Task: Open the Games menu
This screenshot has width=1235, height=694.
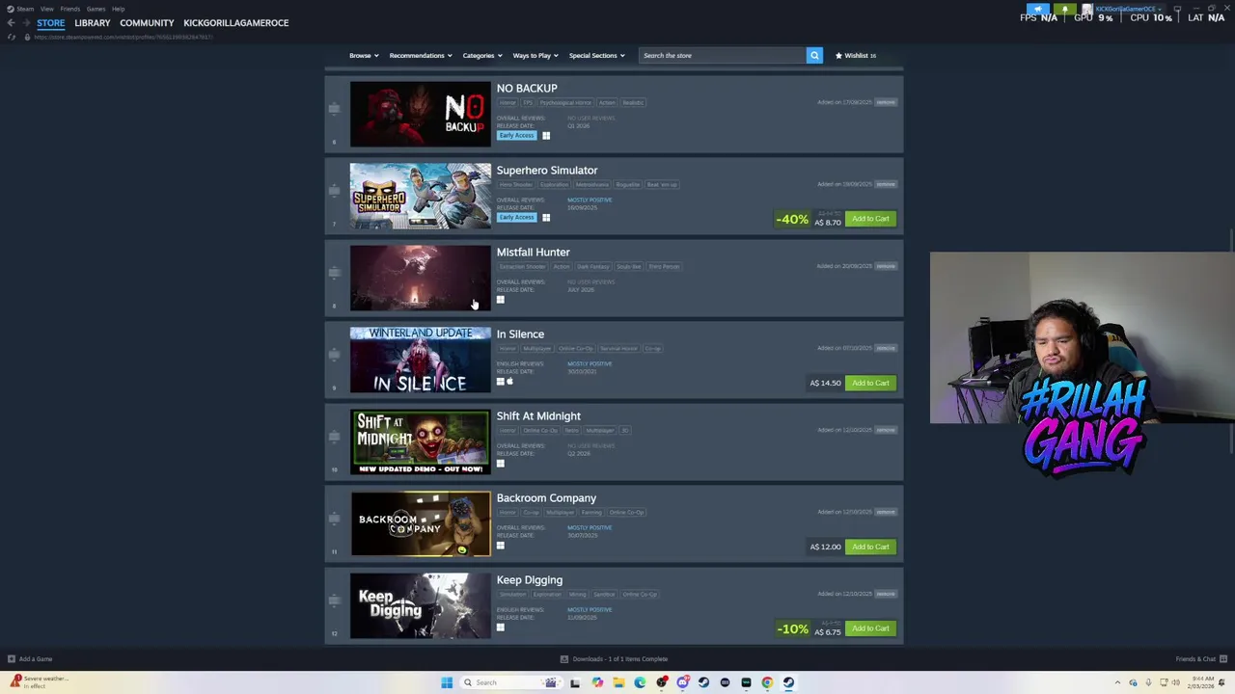Action: [x=96, y=9]
